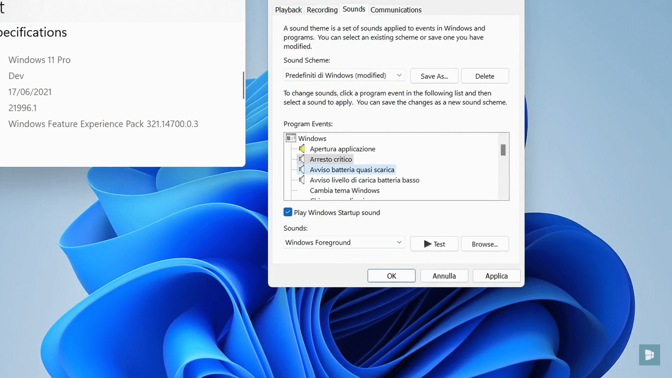Image resolution: width=672 pixels, height=378 pixels.
Task: Switch to the Recording tab
Action: [322, 10]
